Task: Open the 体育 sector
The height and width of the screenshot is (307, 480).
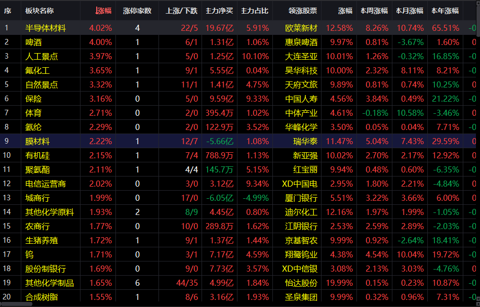Action: click(33, 113)
